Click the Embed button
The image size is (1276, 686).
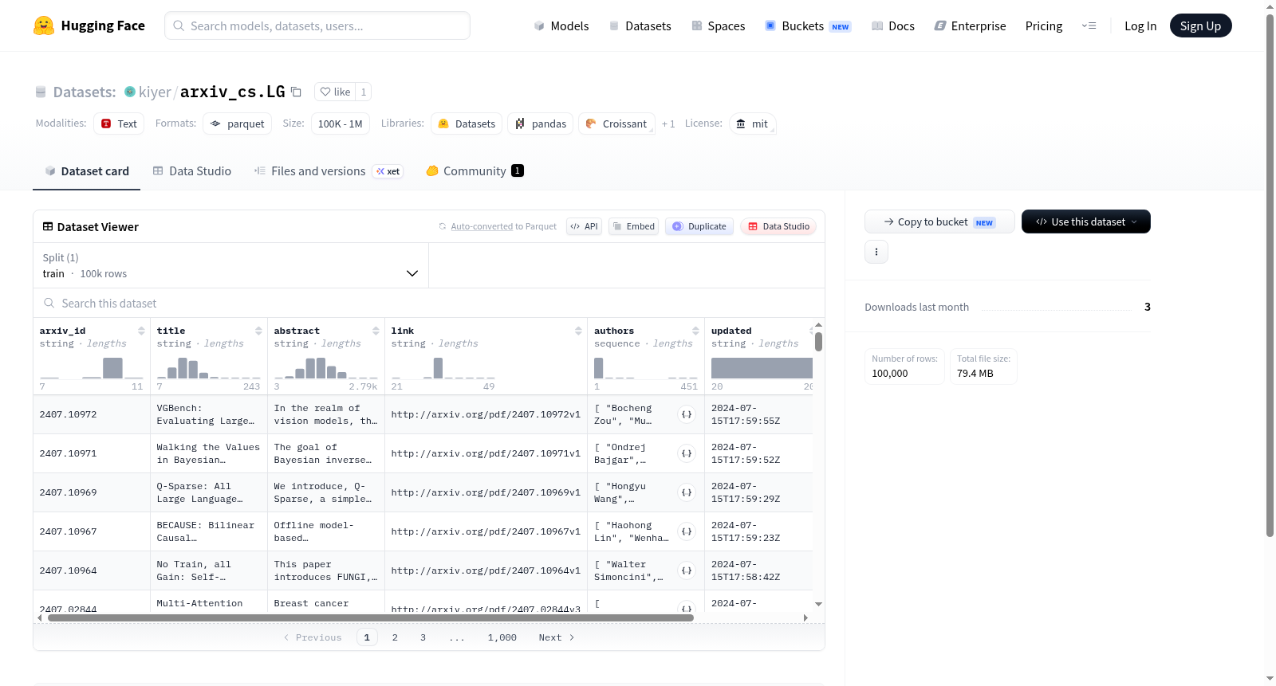coord(633,226)
